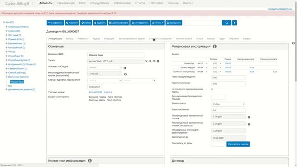
Task: Open the Справочники menu
Action: pyautogui.click(x=122, y=3)
